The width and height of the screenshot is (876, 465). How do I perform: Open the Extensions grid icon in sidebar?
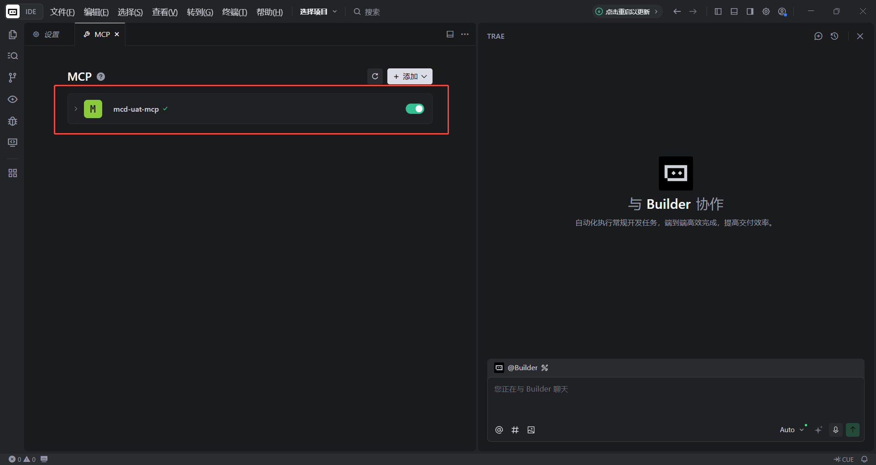pos(13,173)
